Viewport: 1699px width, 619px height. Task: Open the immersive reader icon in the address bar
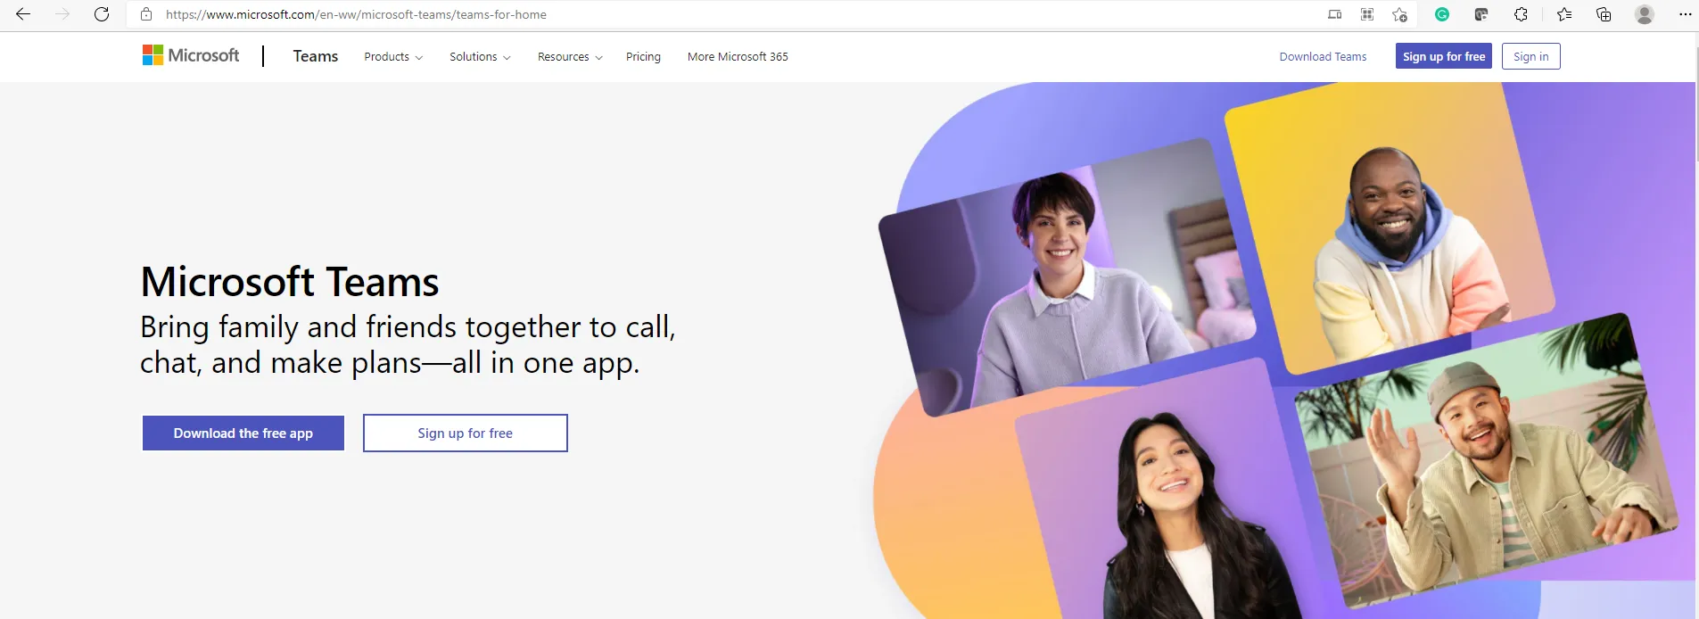click(x=1334, y=14)
